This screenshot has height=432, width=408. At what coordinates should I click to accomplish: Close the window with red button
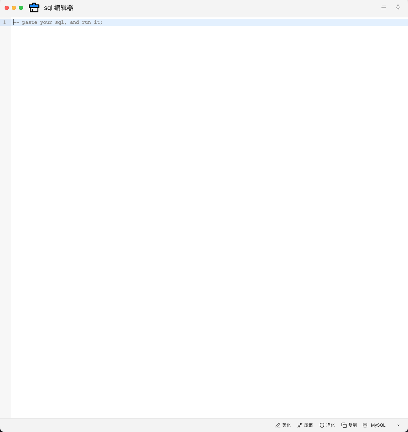pos(7,8)
